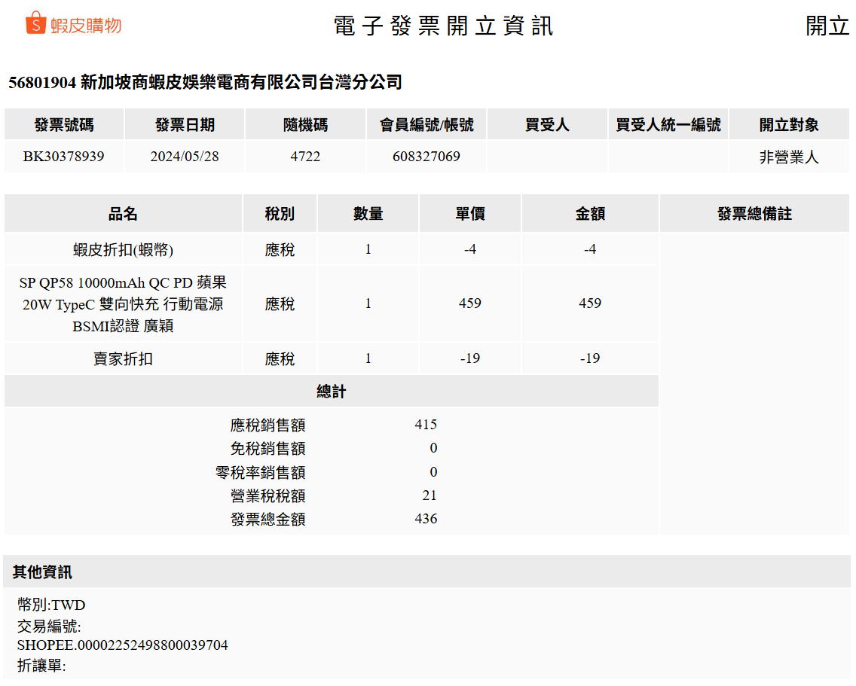
Task: Select transaction number SHOPEE.00002252498800039704
Action: point(122,645)
